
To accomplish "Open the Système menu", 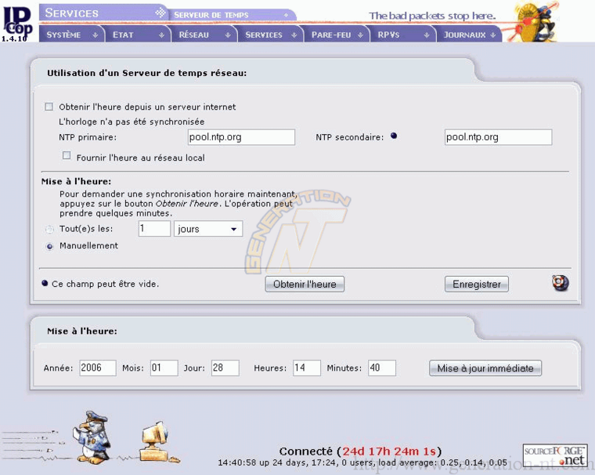I will click(x=71, y=34).
